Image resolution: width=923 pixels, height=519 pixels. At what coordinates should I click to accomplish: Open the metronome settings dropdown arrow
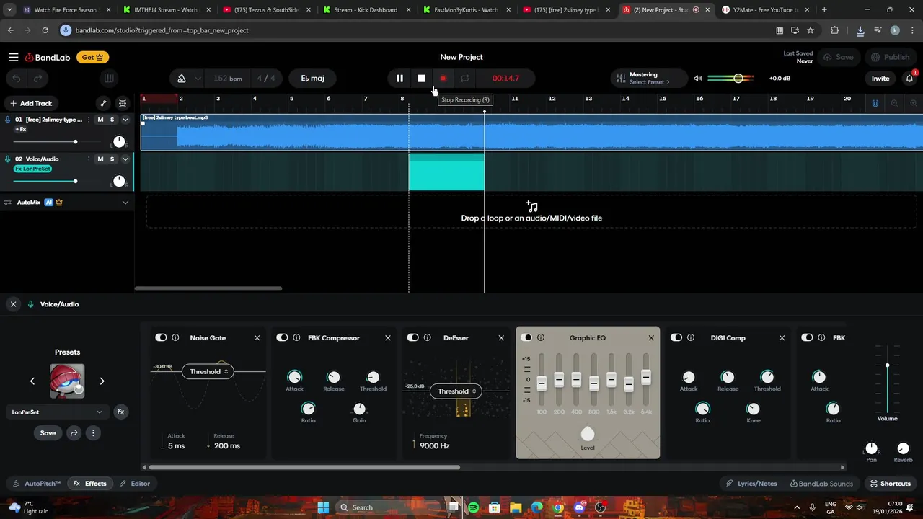198,79
